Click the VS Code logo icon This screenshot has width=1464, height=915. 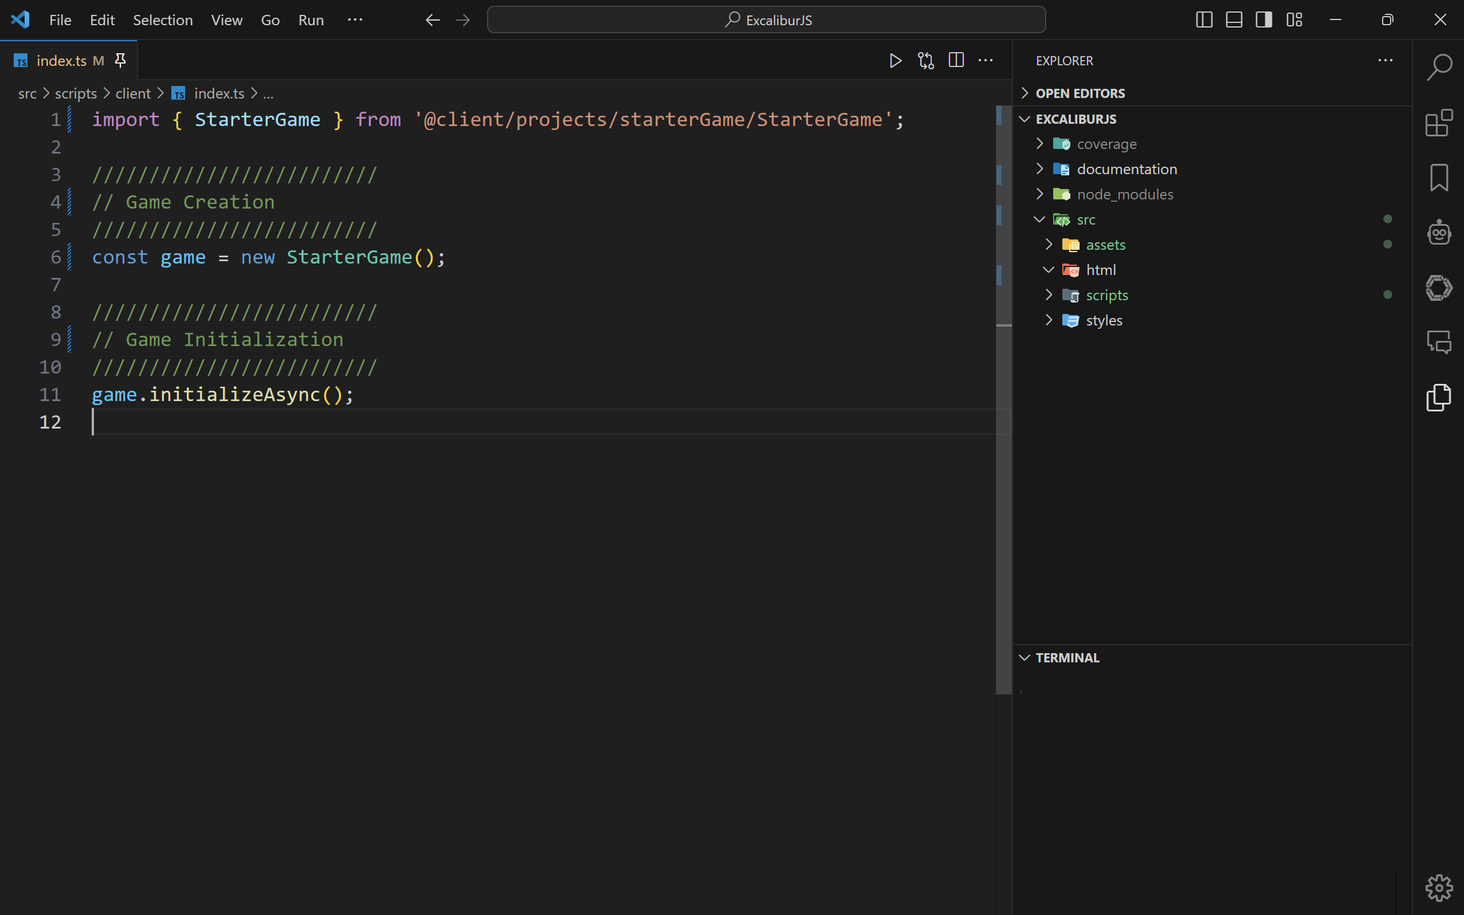click(x=21, y=19)
